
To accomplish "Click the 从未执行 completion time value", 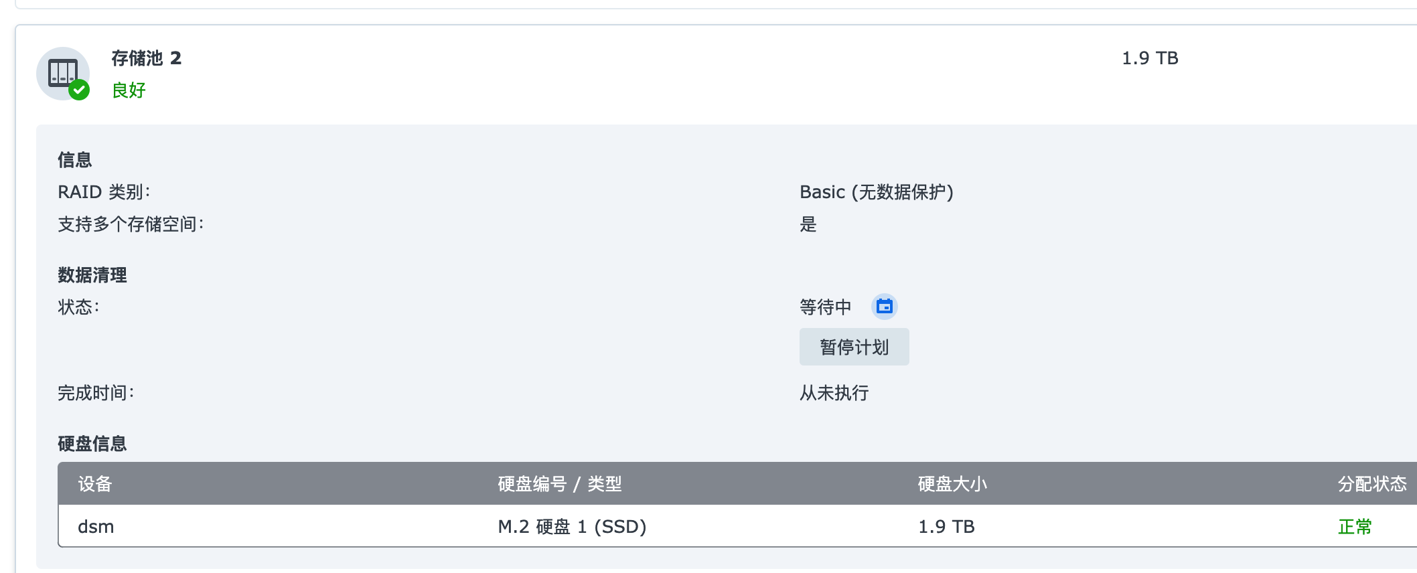I will [x=834, y=393].
